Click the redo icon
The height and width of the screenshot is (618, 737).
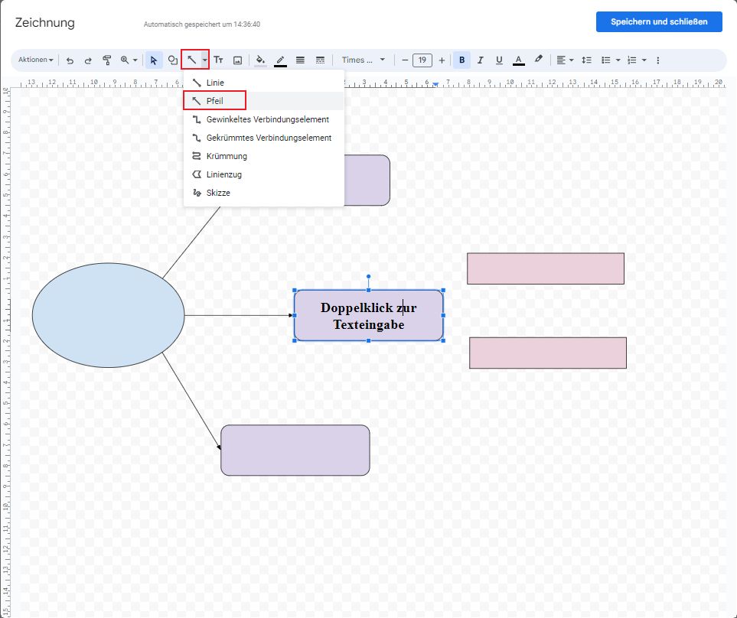[x=88, y=60]
